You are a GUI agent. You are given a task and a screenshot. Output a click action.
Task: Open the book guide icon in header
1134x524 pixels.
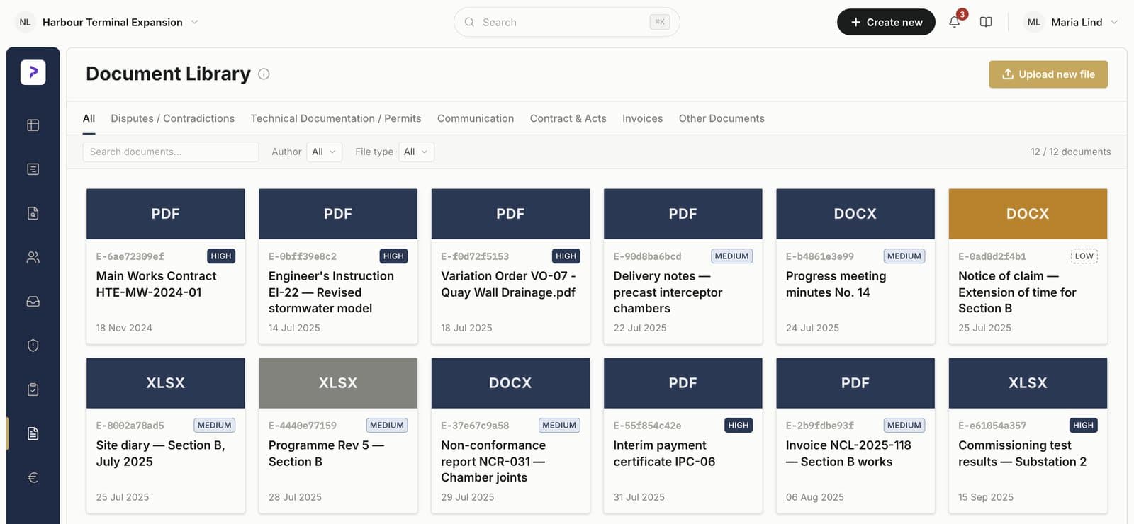(x=986, y=22)
